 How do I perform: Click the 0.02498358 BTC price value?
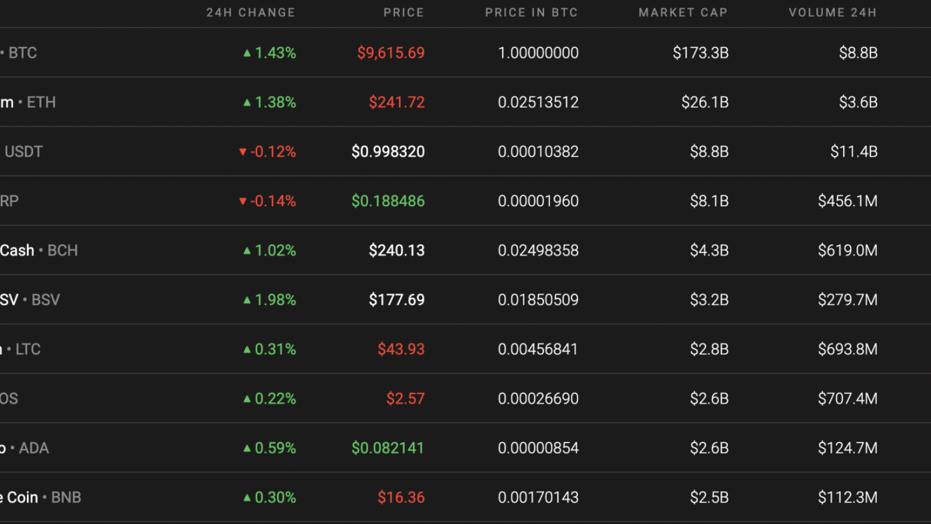538,250
